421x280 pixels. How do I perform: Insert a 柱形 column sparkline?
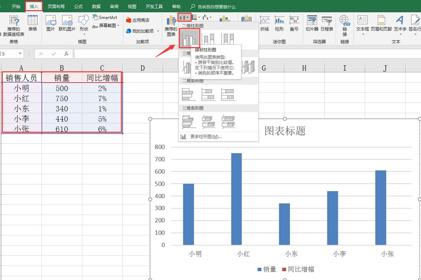click(279, 20)
